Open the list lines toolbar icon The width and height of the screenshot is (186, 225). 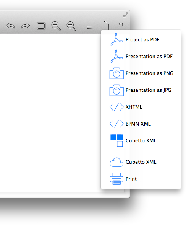point(89,26)
